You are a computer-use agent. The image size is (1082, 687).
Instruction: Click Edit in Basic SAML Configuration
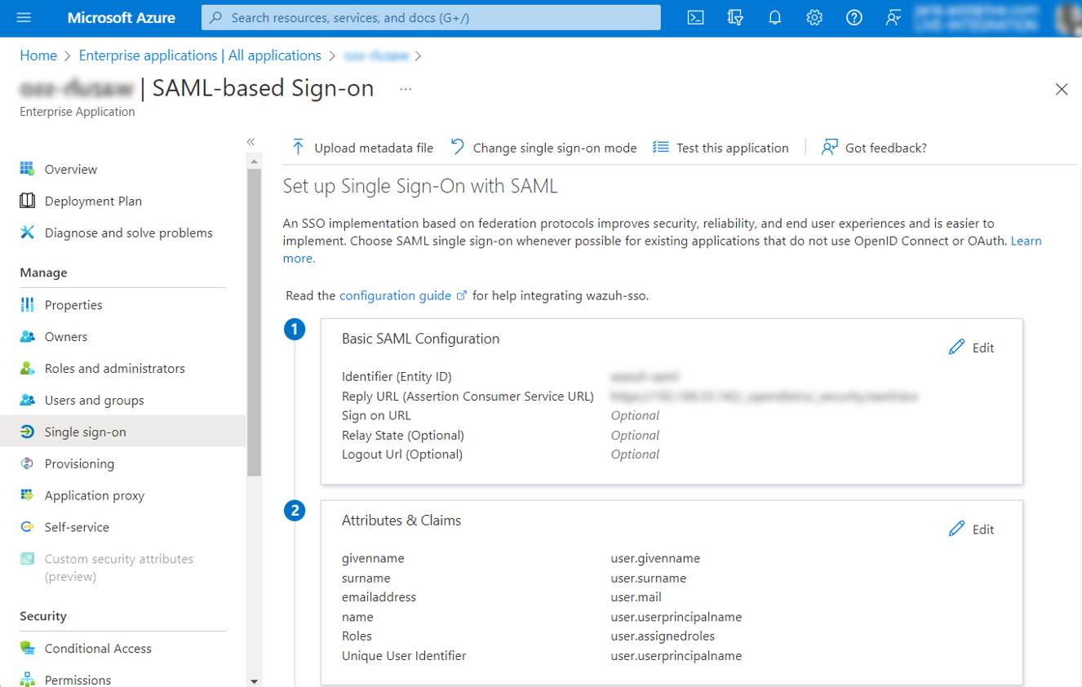(x=972, y=348)
